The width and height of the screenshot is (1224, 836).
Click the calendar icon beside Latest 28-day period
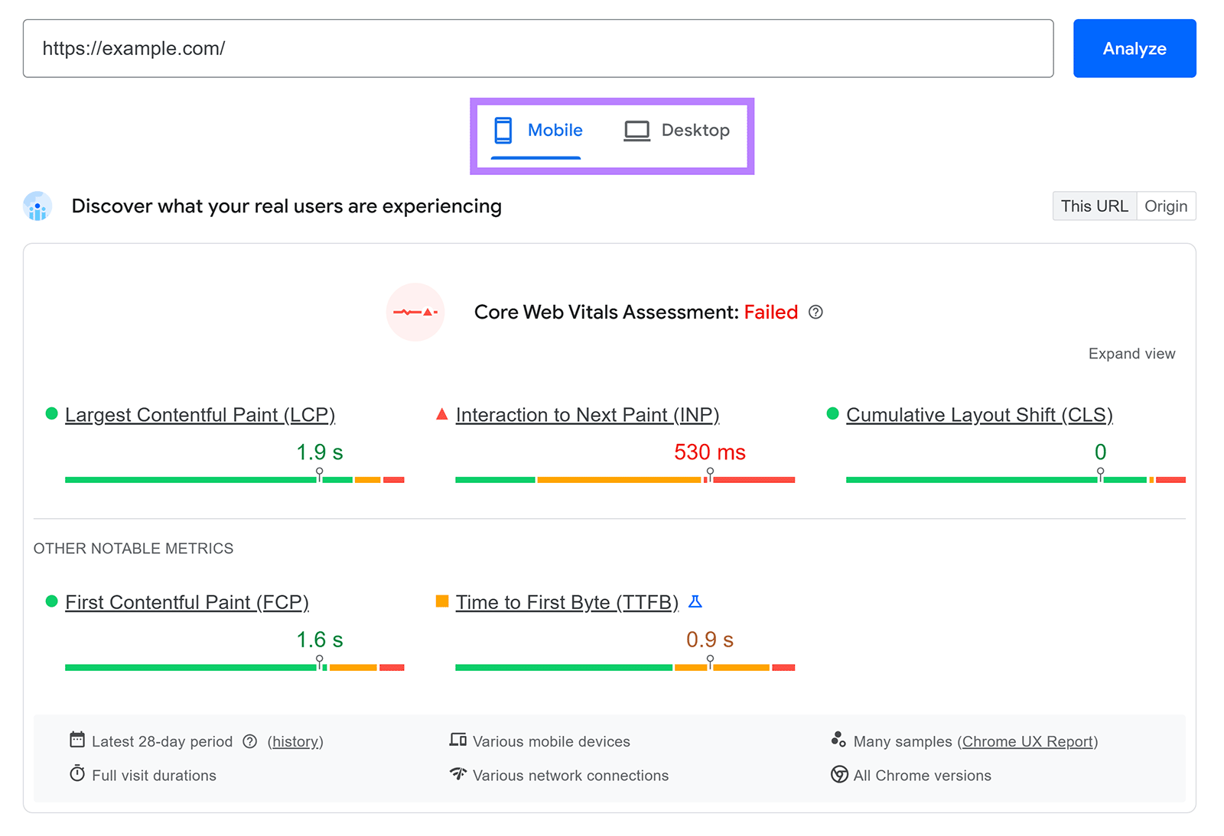coord(77,740)
